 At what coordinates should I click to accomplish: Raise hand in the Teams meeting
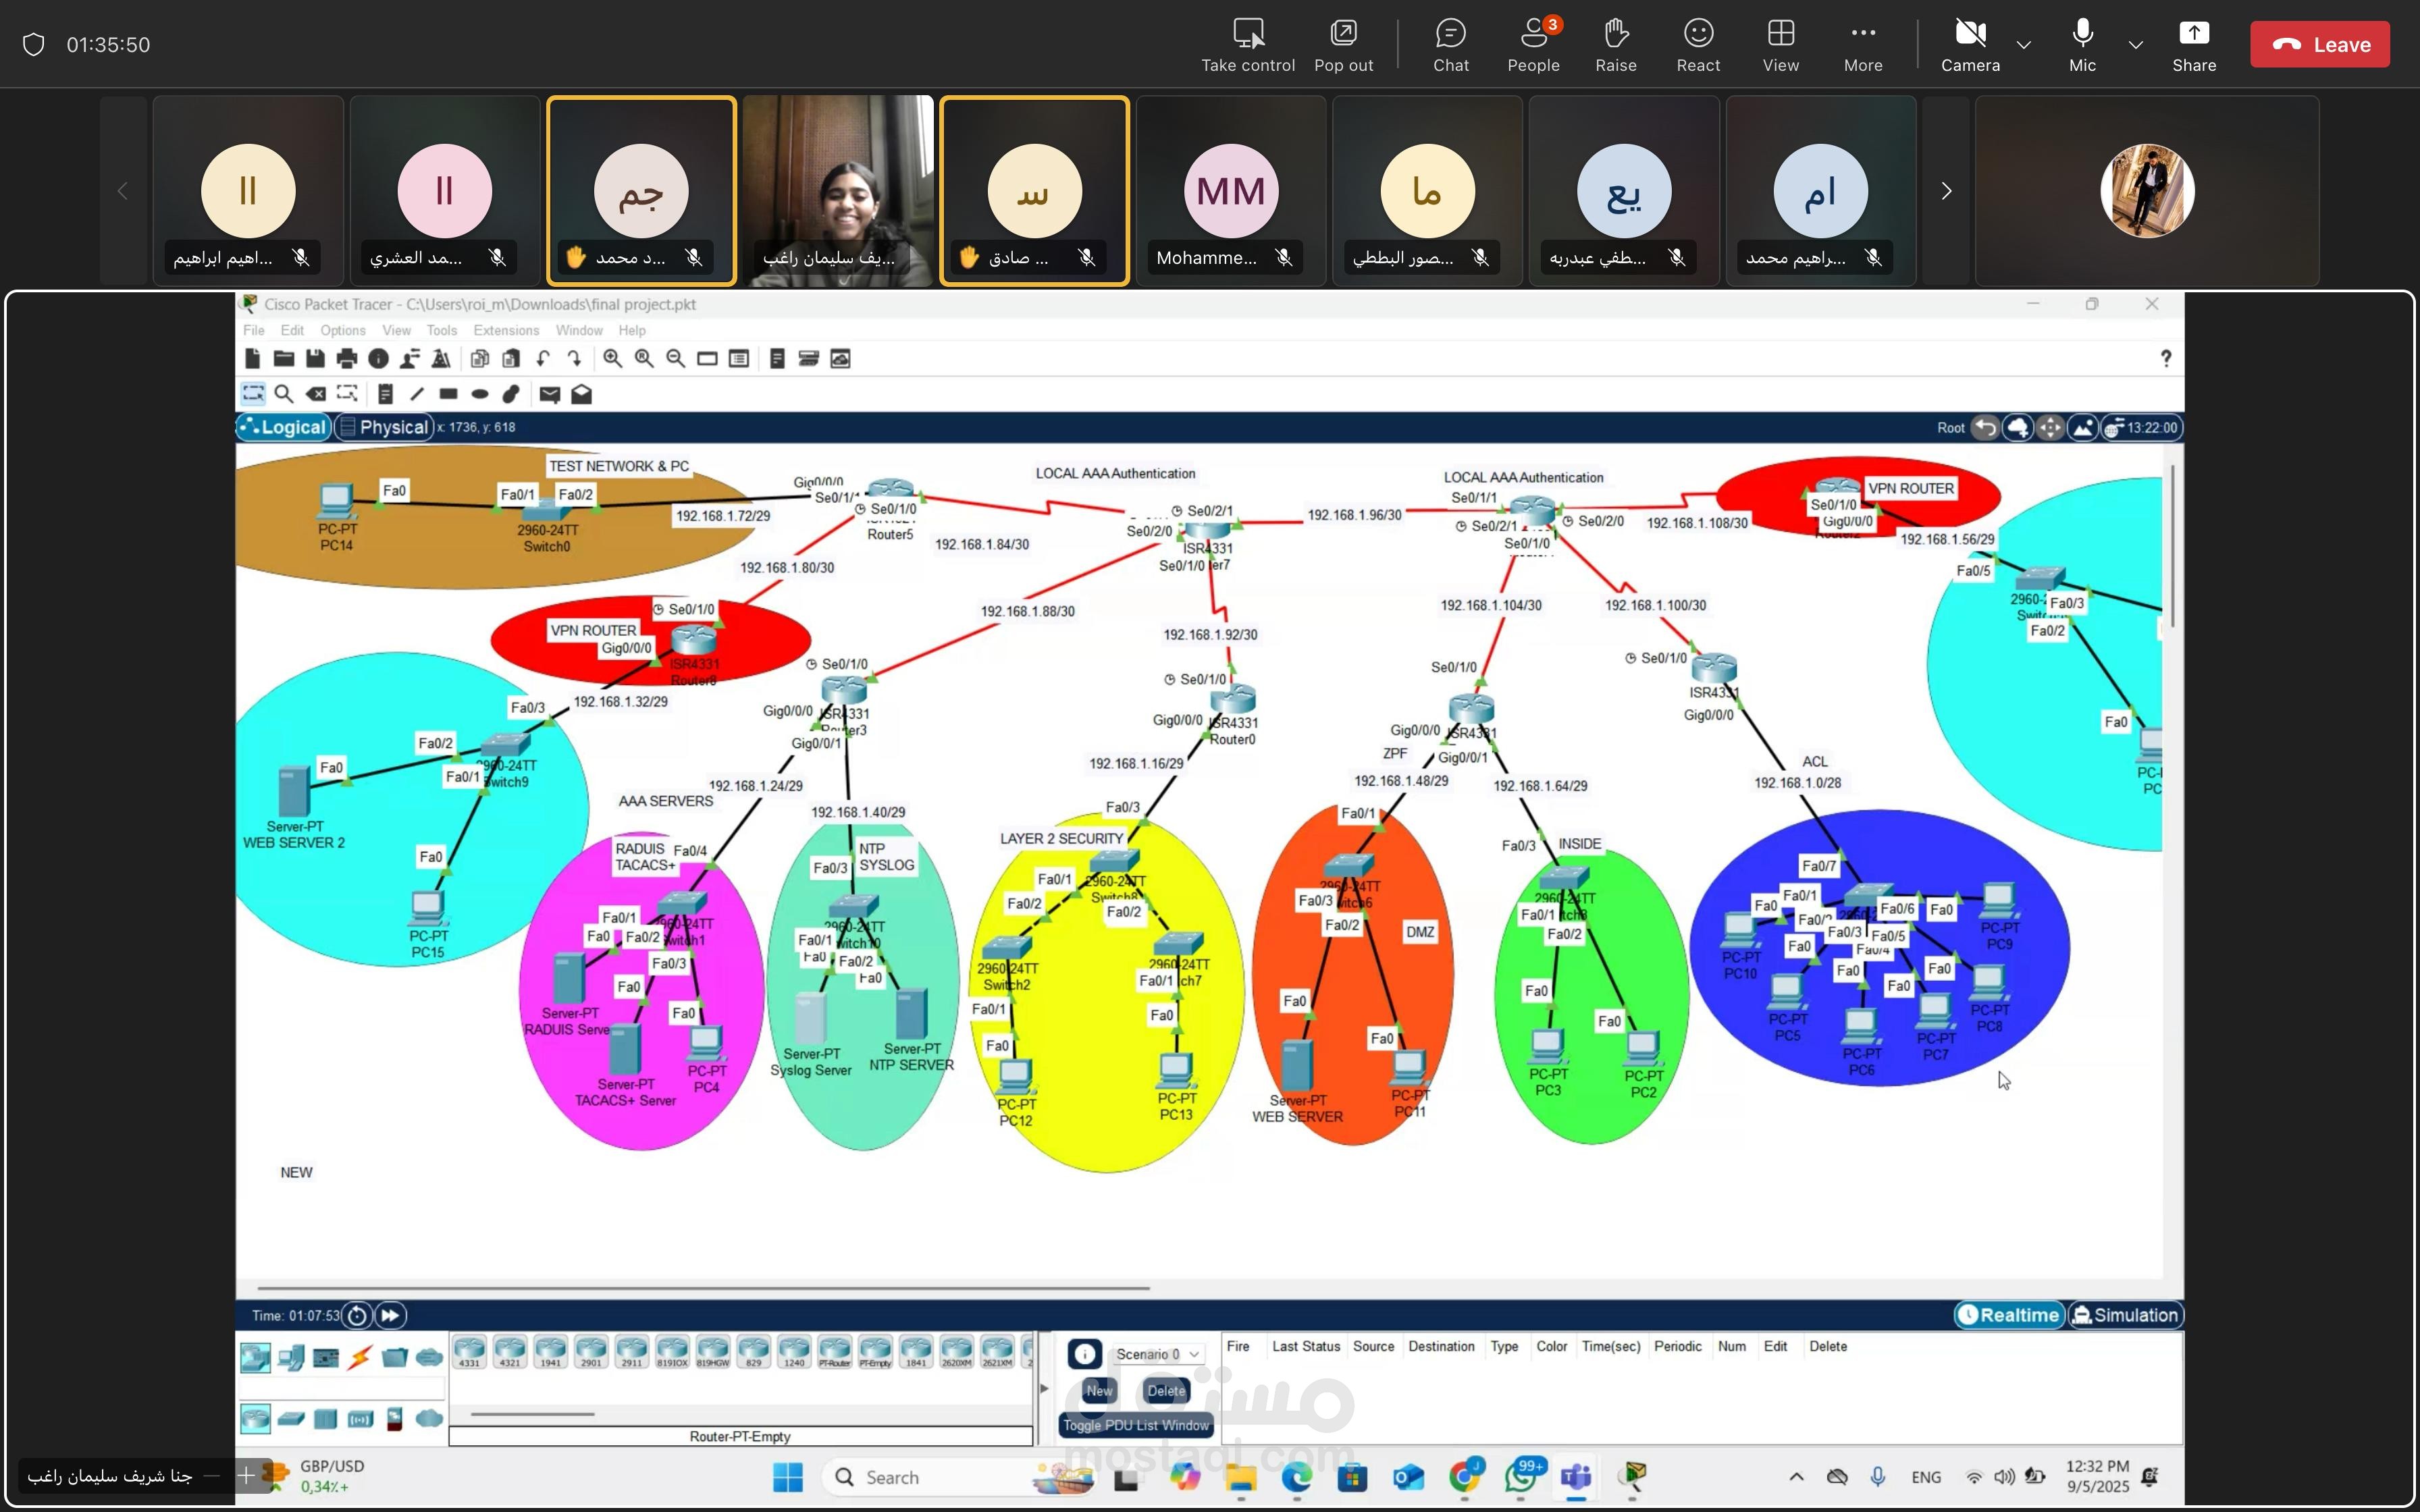click(x=1616, y=45)
